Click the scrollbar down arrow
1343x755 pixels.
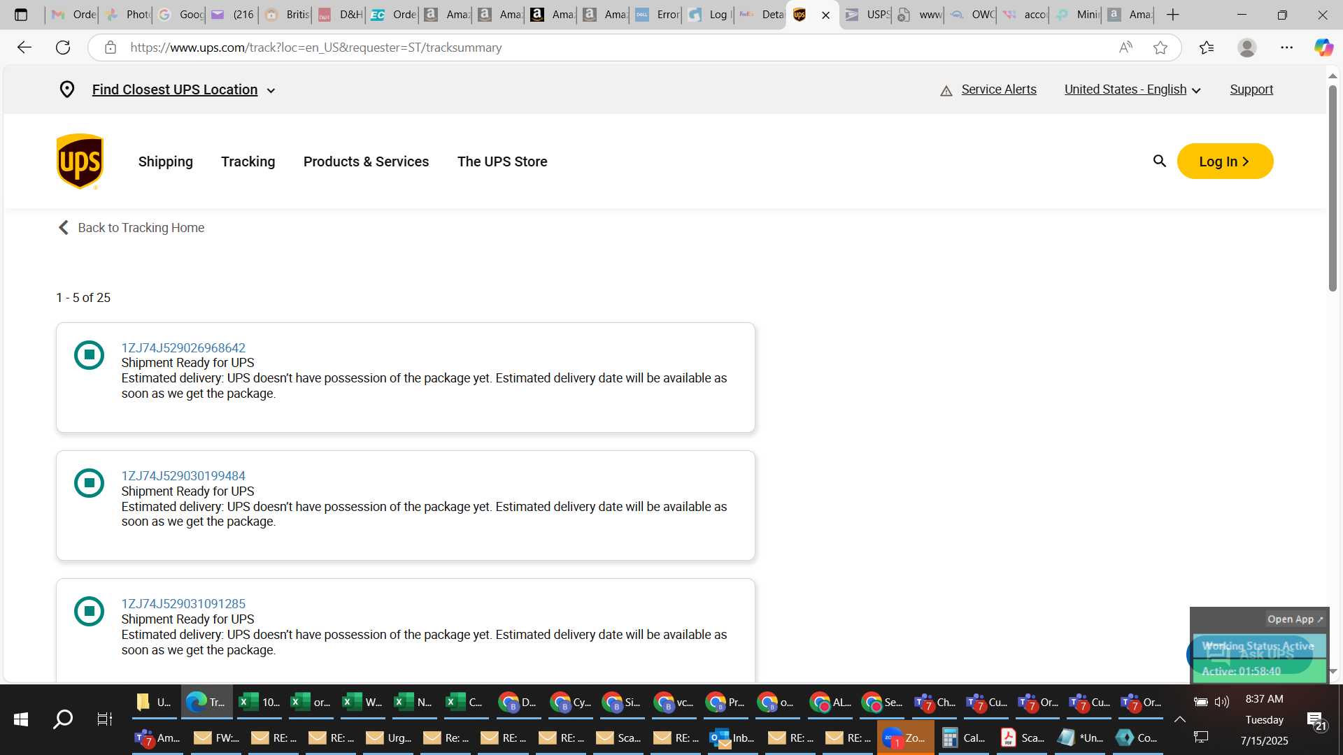[1333, 671]
